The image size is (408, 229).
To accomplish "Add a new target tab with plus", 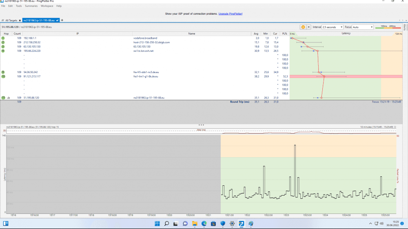I will tap(62, 20).
